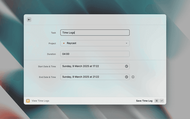
Task: Click the End Date & Time input
Action: [x=92, y=77]
